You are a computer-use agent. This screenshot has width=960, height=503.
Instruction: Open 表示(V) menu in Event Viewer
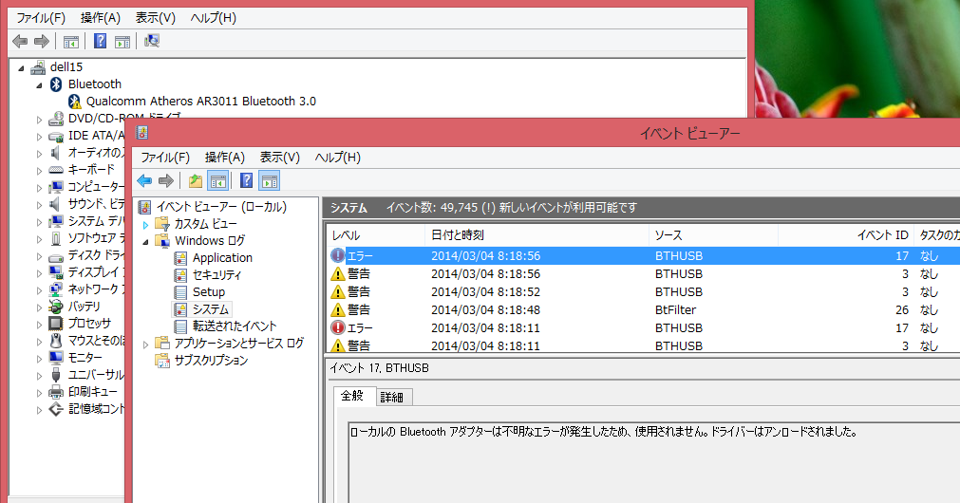(280, 158)
